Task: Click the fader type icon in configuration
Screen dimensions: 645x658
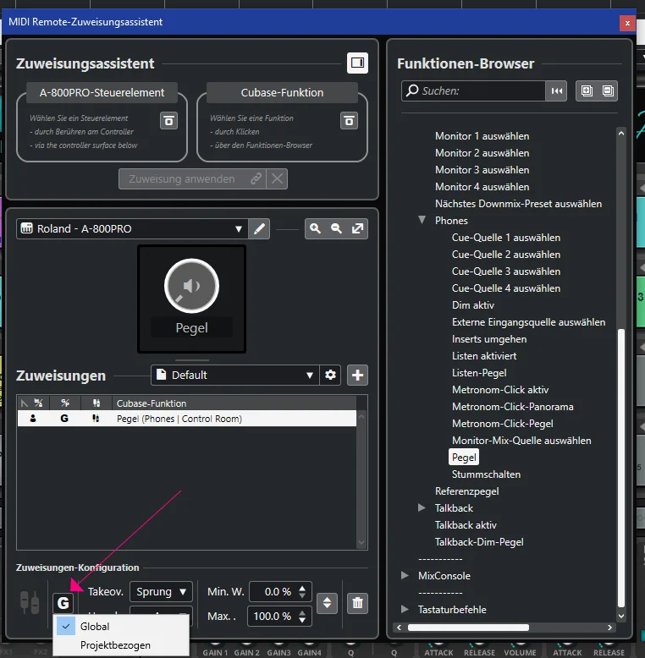Action: [30, 603]
